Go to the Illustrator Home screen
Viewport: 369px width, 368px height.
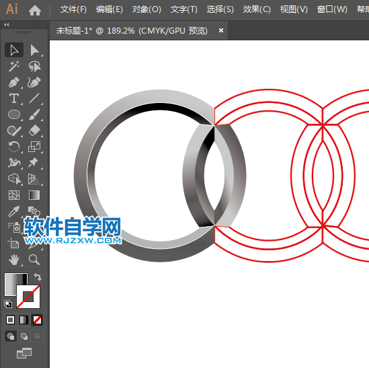[35, 10]
